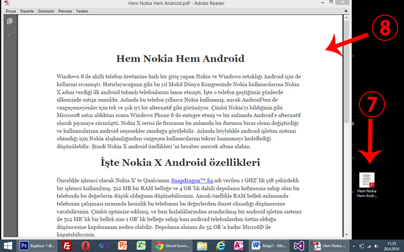Switch to Word Belge1 taskbar window
The image size is (404, 252).
coord(269,246)
